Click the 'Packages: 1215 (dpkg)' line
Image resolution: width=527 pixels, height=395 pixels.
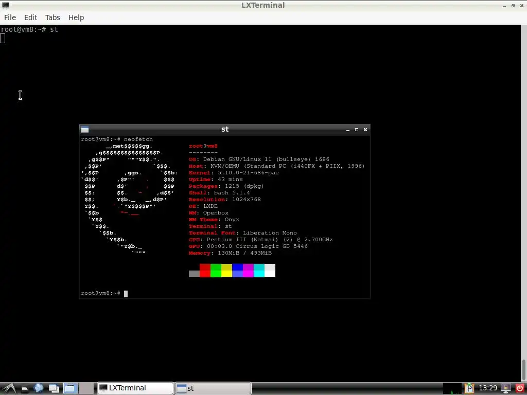[x=226, y=186]
